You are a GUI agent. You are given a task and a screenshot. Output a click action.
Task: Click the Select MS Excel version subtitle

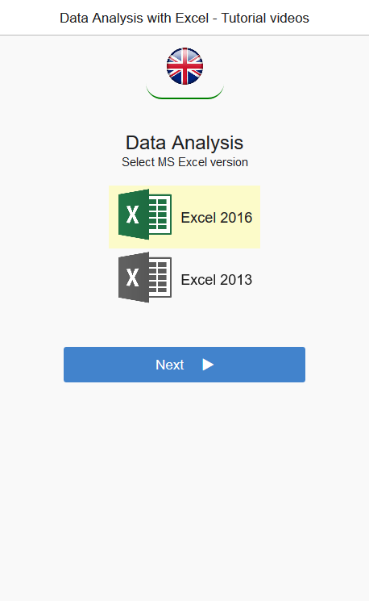tap(184, 162)
